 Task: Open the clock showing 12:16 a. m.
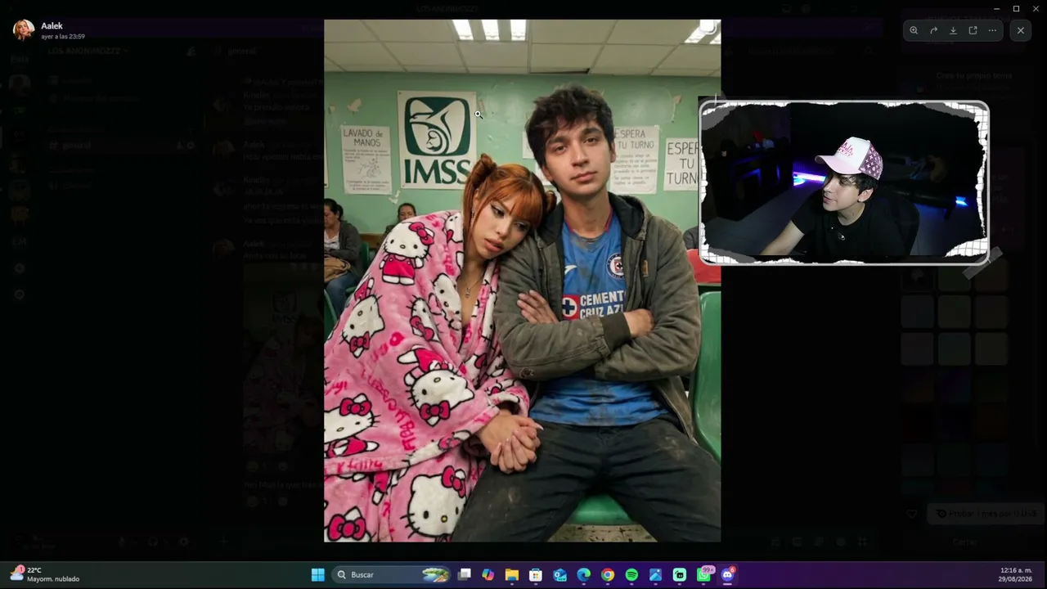pyautogui.click(x=1016, y=574)
